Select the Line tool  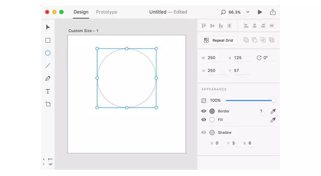click(48, 65)
